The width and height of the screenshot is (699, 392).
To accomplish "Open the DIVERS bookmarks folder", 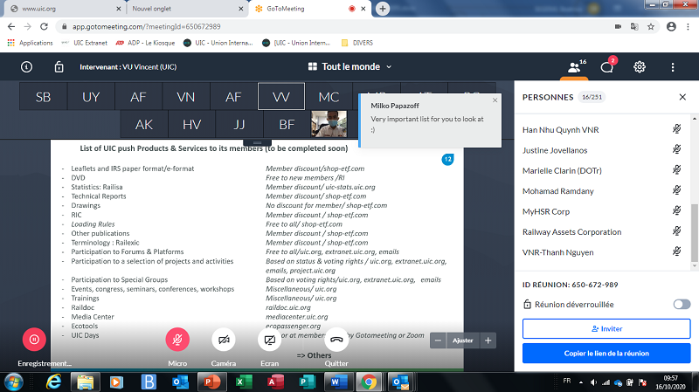I will [x=357, y=43].
